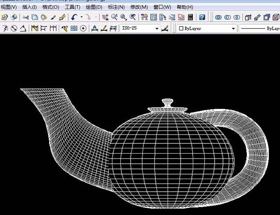
Task: Expand the Undo history dropdown arrow
Action: (81, 17)
